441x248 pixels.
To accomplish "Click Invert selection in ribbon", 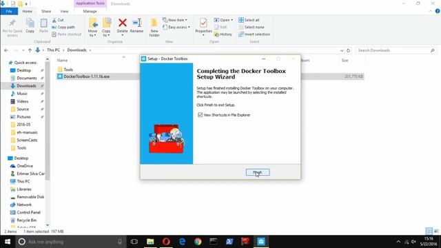I will point(254,34).
